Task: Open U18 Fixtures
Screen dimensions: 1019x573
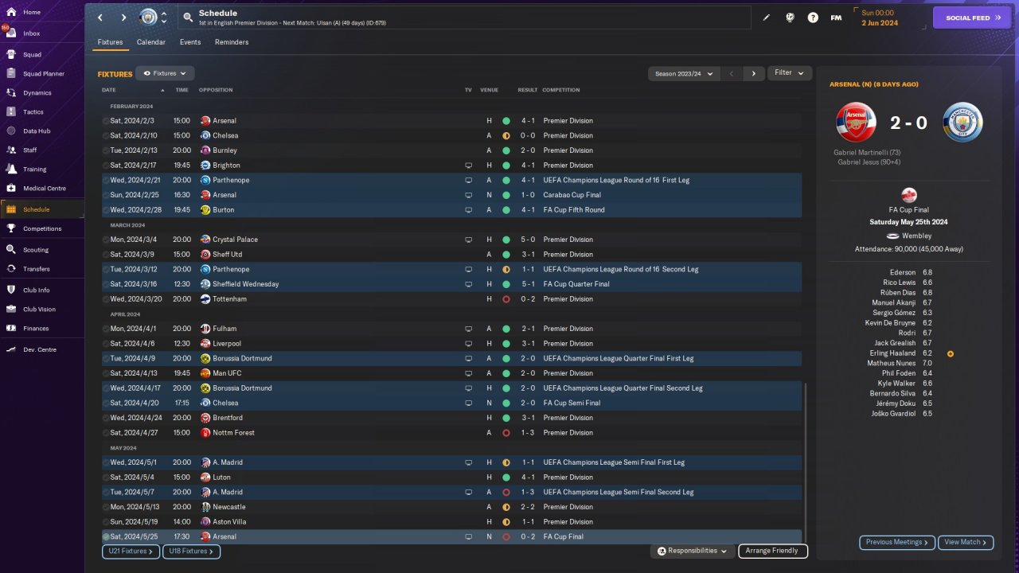Action: [191, 552]
